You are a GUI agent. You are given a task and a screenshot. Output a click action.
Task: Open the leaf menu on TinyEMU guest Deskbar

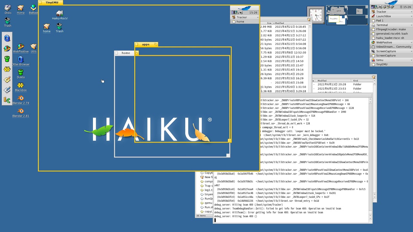(245, 8)
